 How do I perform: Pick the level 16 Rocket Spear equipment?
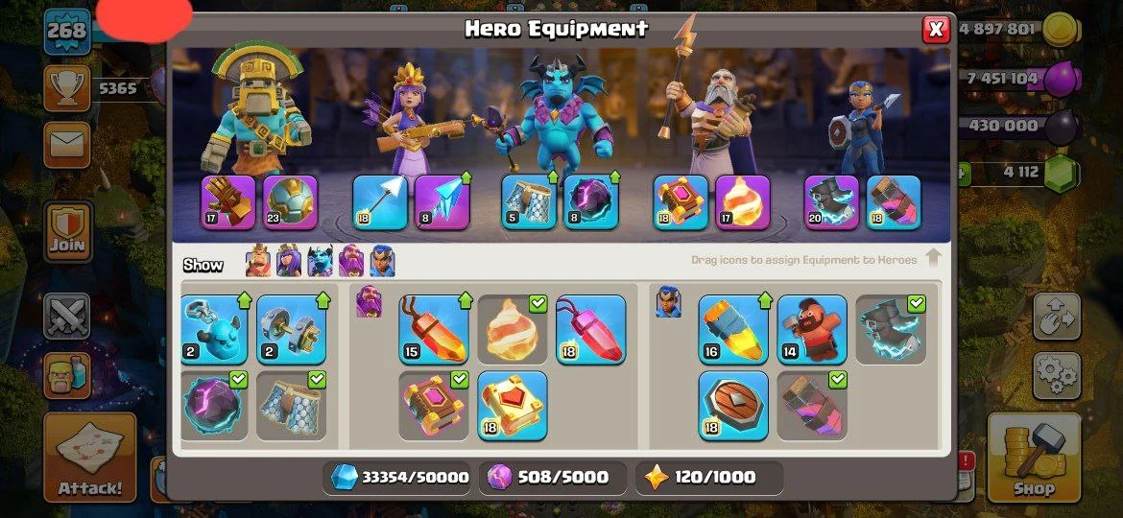733,329
